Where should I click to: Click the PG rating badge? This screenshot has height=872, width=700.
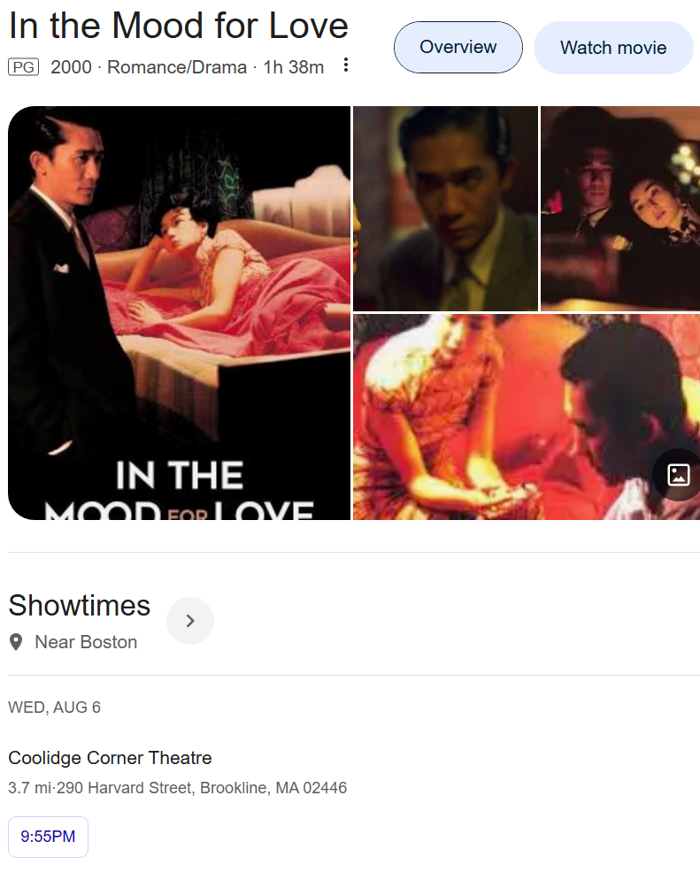coord(23,67)
